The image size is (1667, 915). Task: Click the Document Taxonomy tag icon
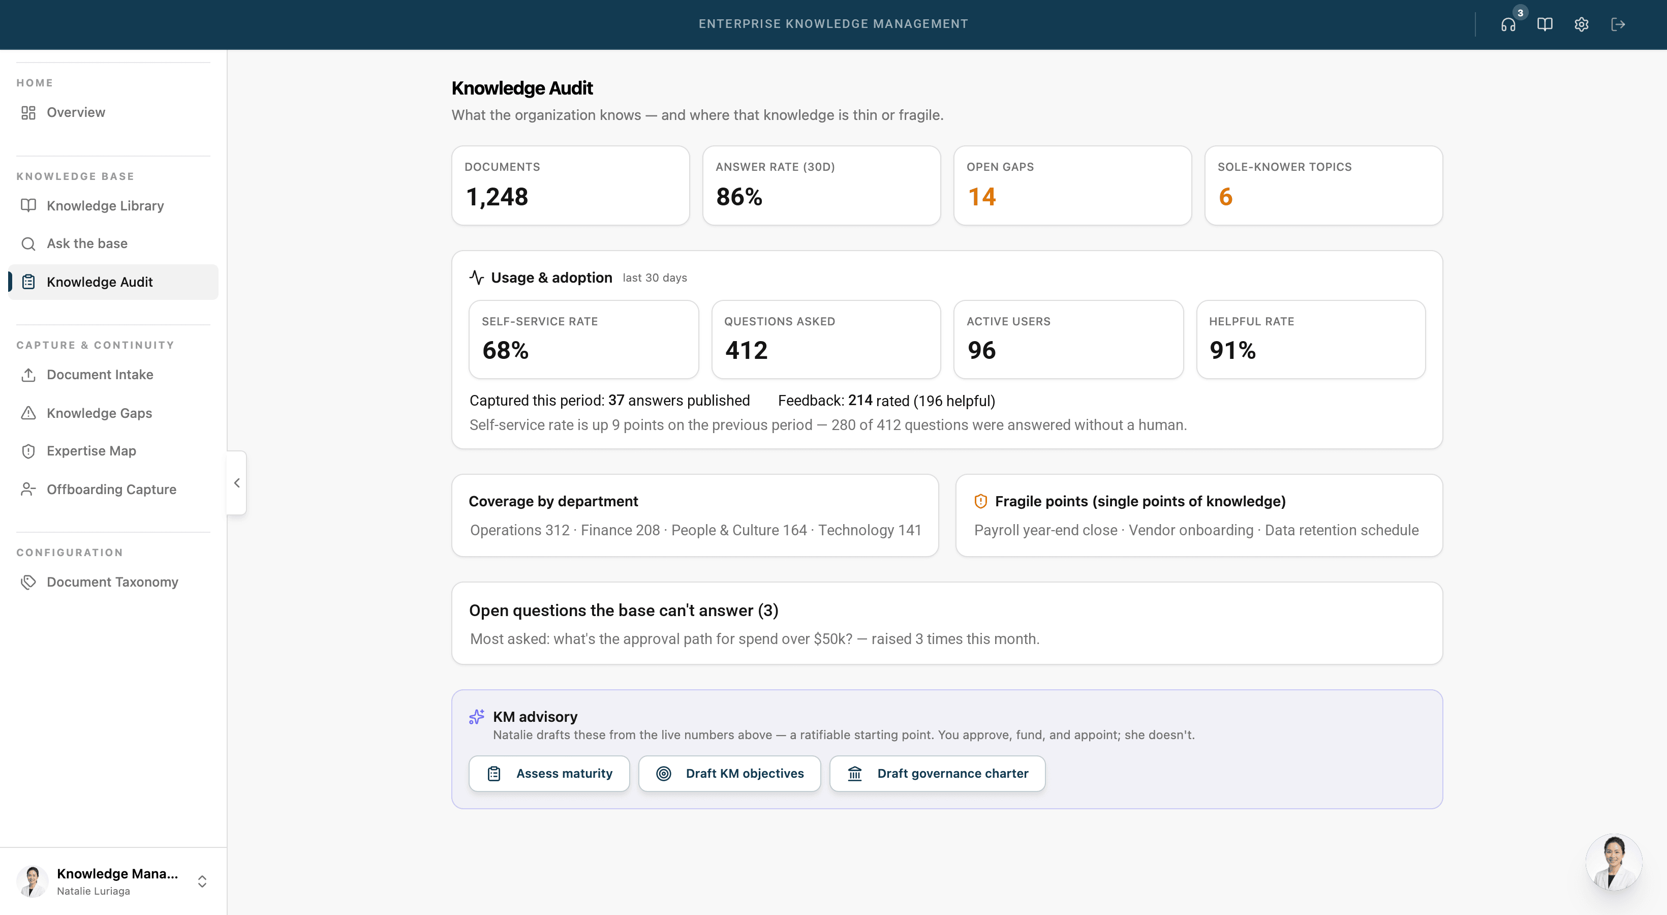point(28,583)
